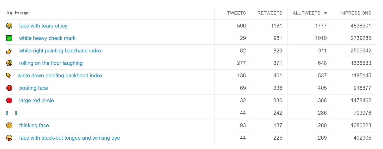383x149 pixels.
Task: Click the sort arrow beside ALL TWEETS
Action: click(325, 13)
